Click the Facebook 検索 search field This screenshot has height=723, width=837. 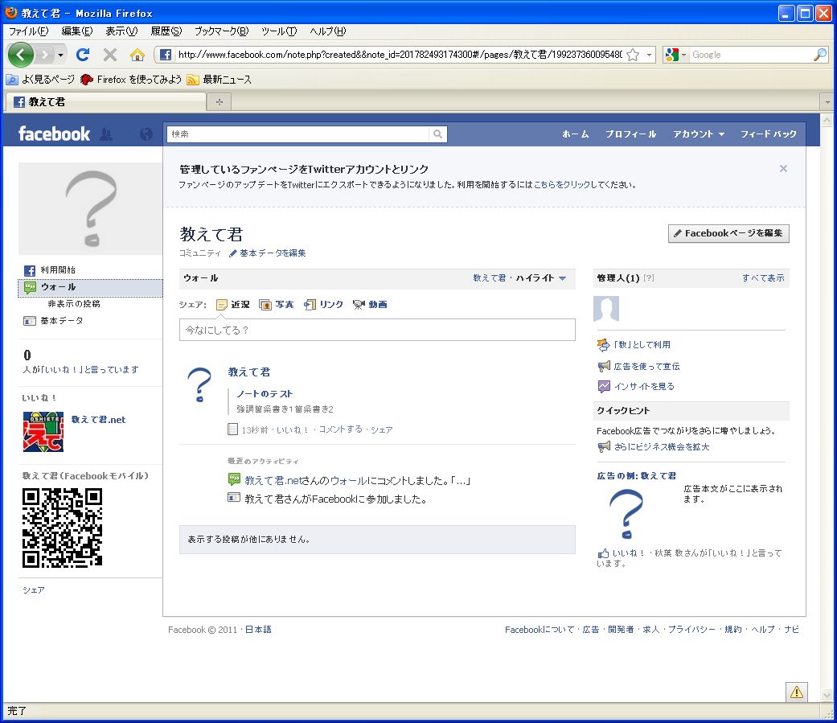click(297, 134)
